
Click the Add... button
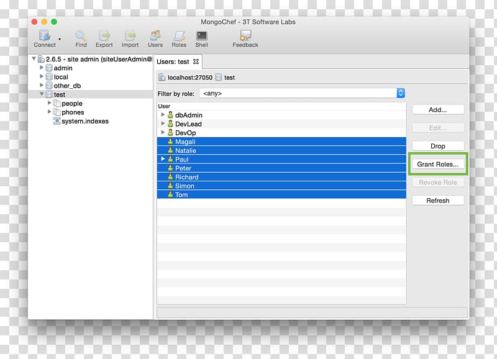pos(438,110)
